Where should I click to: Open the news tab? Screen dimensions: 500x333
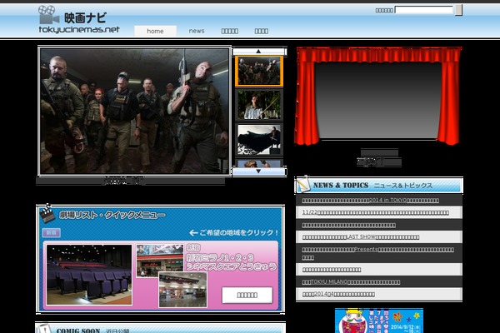coord(197,31)
